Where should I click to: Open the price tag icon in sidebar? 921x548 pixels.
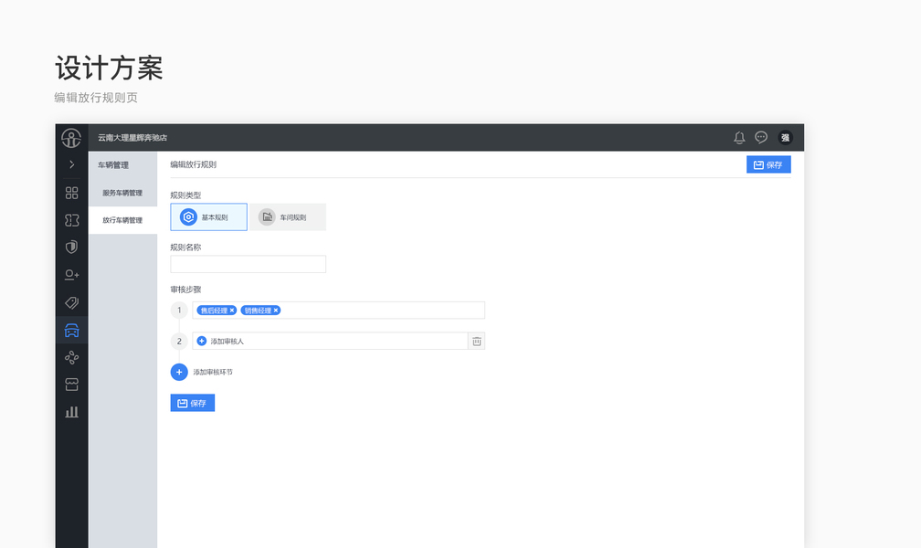[71, 302]
